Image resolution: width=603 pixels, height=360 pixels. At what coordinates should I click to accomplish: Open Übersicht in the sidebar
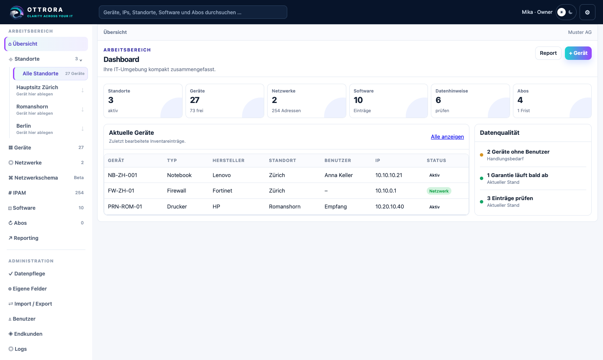click(46, 44)
